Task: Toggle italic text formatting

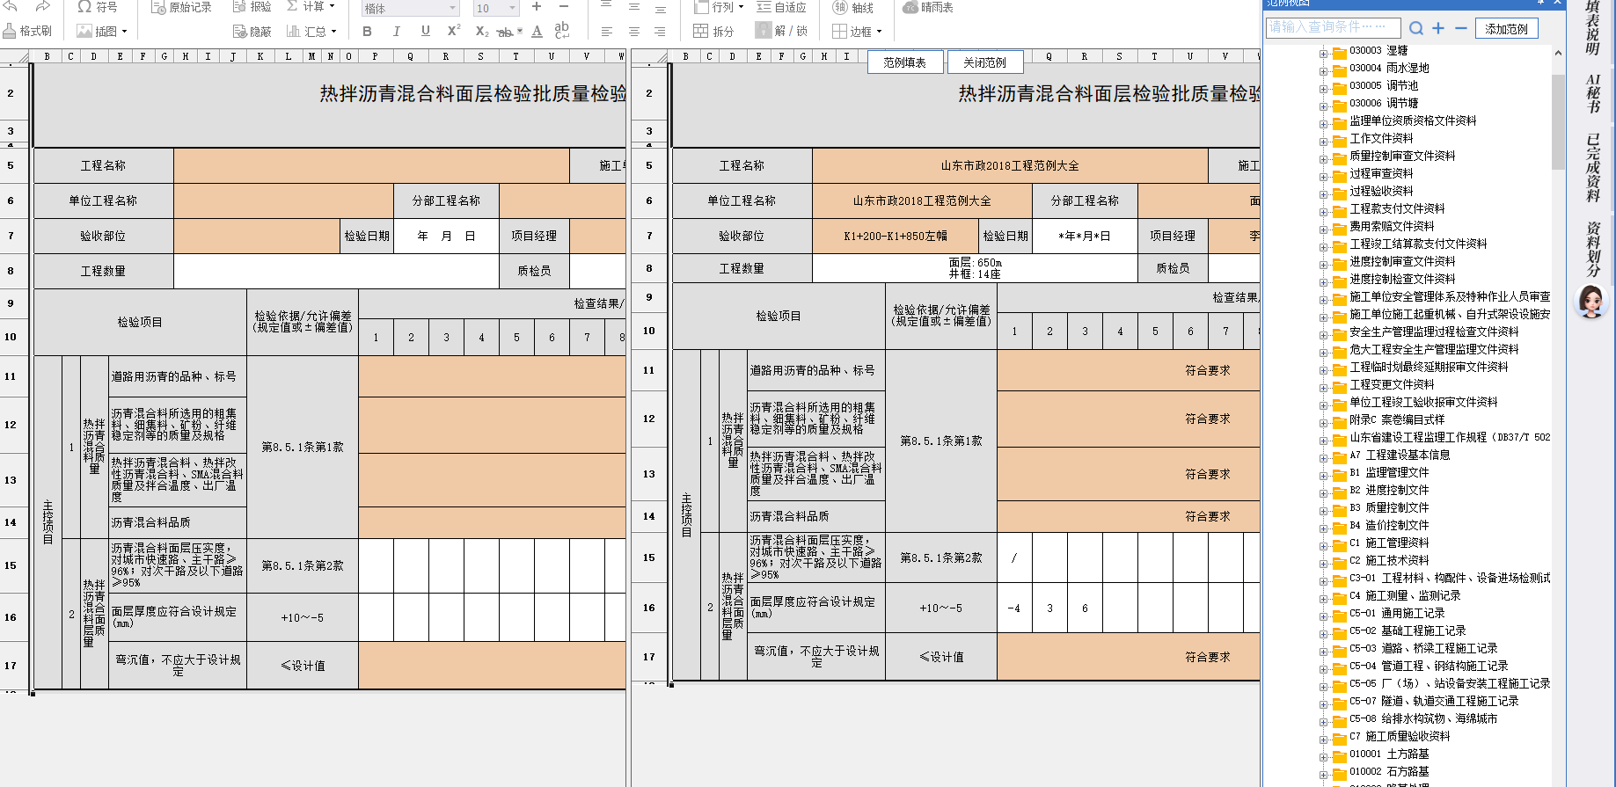Action: [396, 32]
